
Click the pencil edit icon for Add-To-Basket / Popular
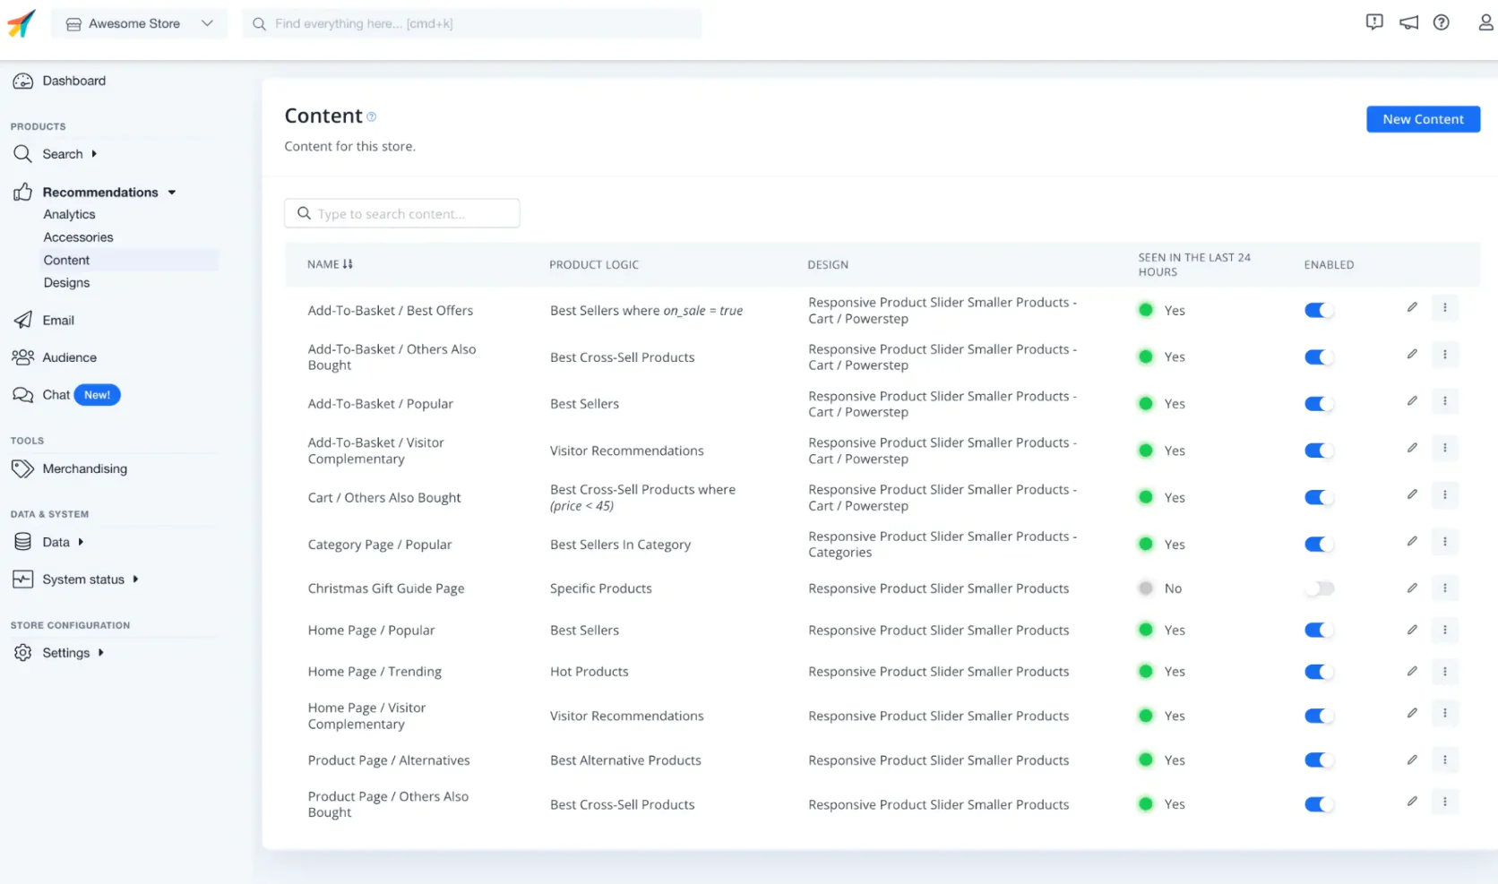click(x=1412, y=401)
